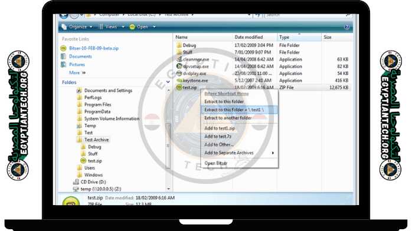The height and width of the screenshot is (231, 412).
Task: Expand More favorite links chevron
Action: click(84, 72)
